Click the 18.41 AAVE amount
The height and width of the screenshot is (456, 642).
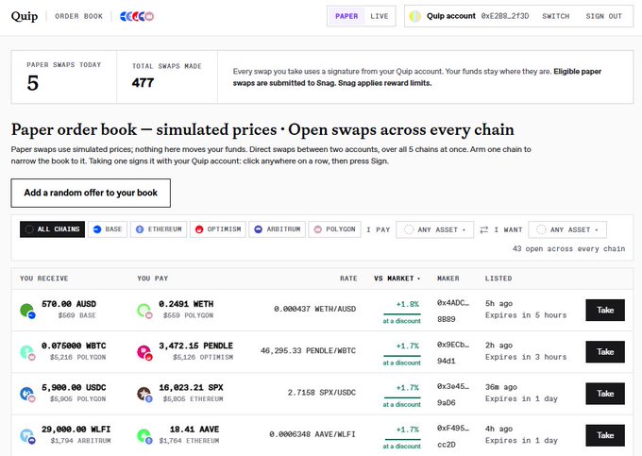(x=194, y=430)
